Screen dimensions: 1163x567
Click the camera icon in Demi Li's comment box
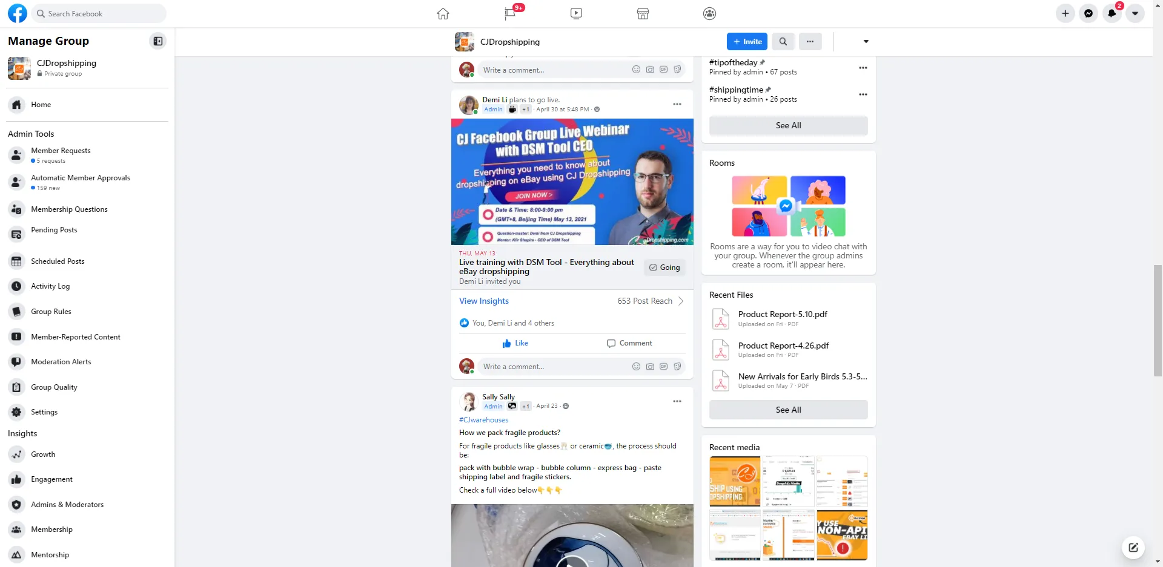[x=650, y=367]
